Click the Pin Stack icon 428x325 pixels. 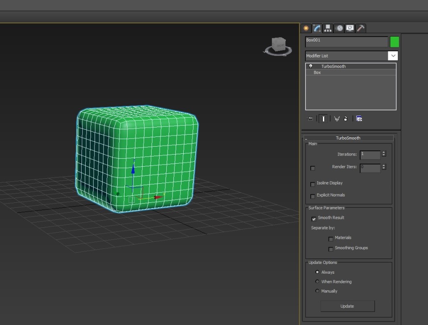pos(310,119)
